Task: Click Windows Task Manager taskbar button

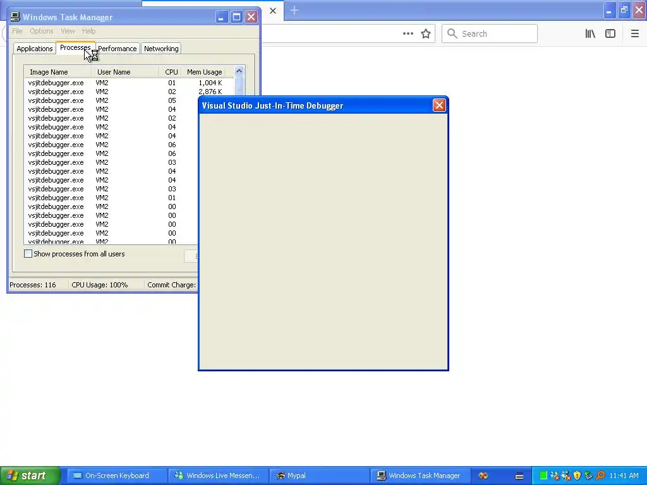Action: click(420, 476)
